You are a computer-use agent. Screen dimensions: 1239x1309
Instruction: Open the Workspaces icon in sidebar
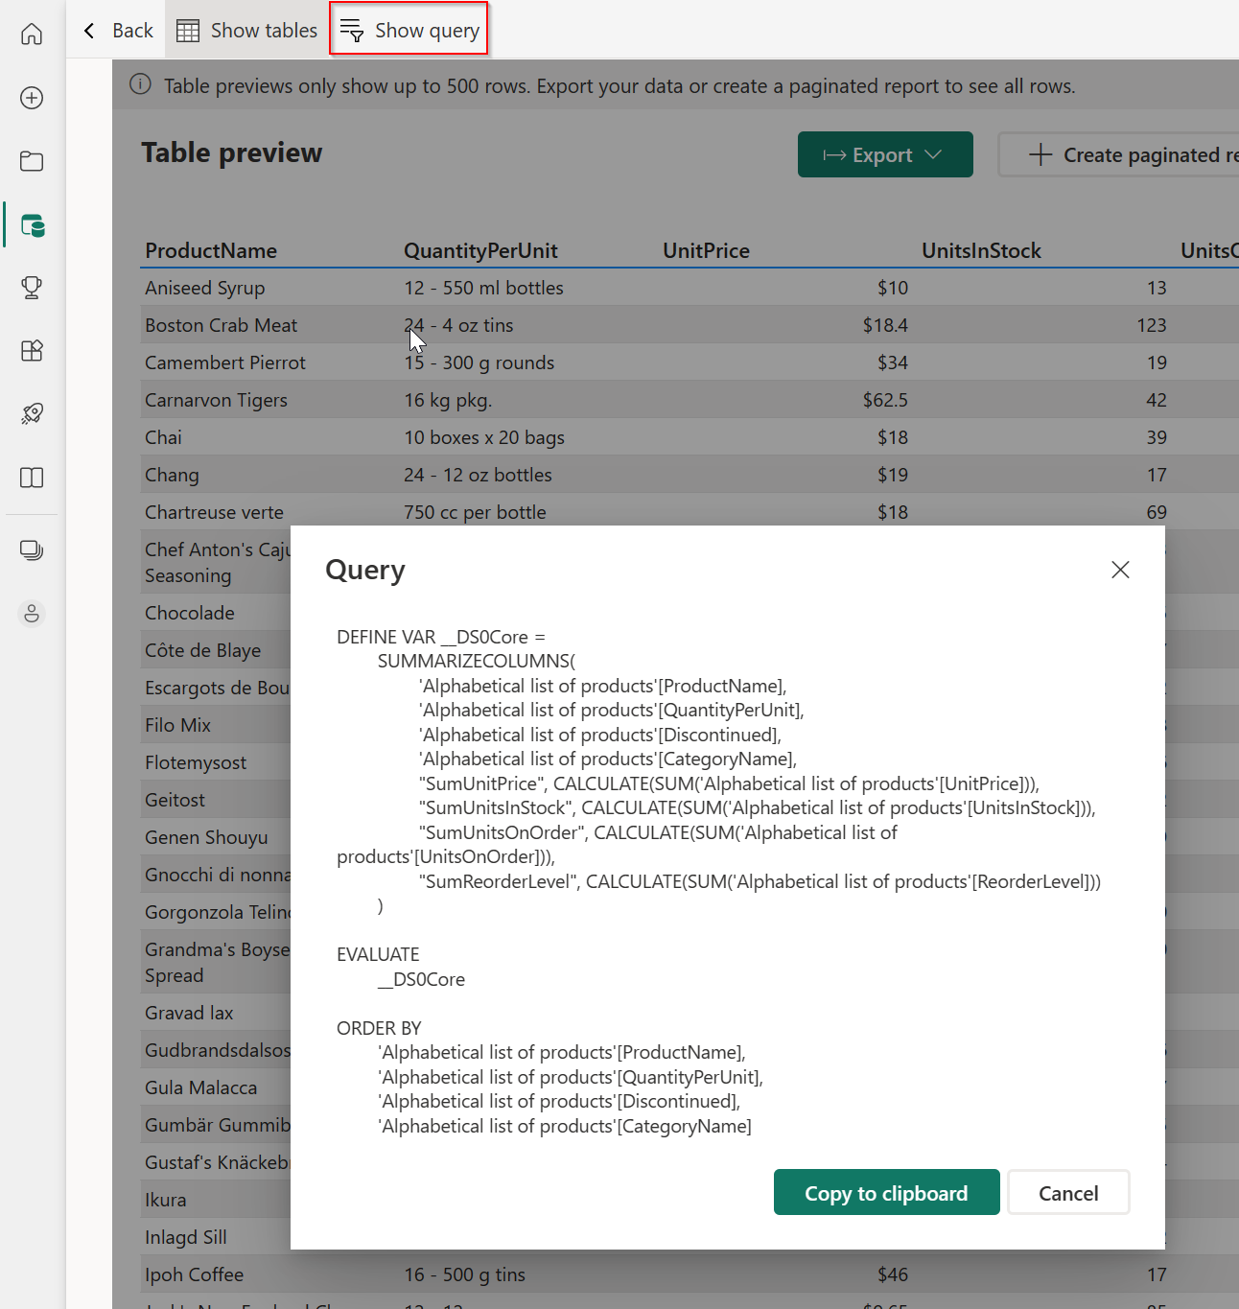pos(32,550)
